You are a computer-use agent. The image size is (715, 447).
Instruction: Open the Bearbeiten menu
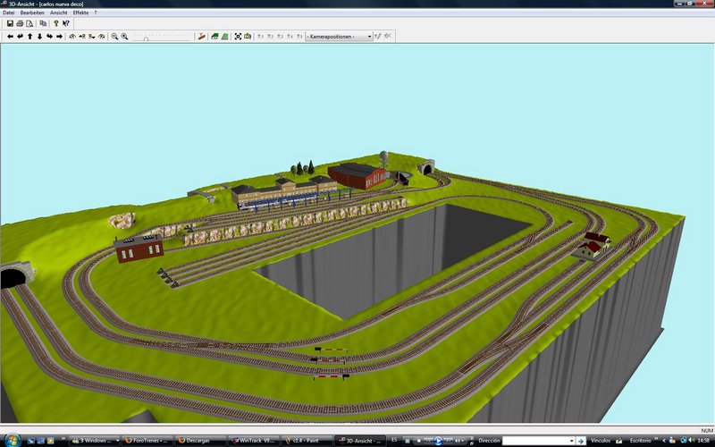click(32, 13)
